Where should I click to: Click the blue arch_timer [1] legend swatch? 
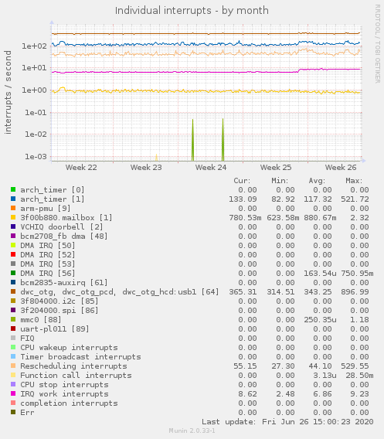point(13,199)
